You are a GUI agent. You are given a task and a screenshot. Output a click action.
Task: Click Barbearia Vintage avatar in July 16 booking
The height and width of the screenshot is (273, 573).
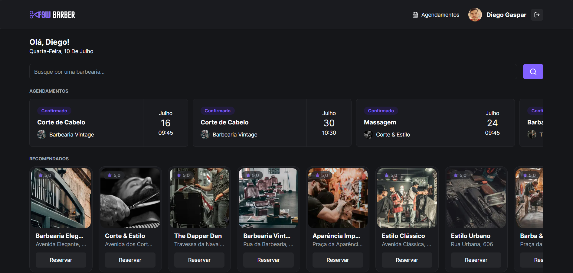coord(42,134)
